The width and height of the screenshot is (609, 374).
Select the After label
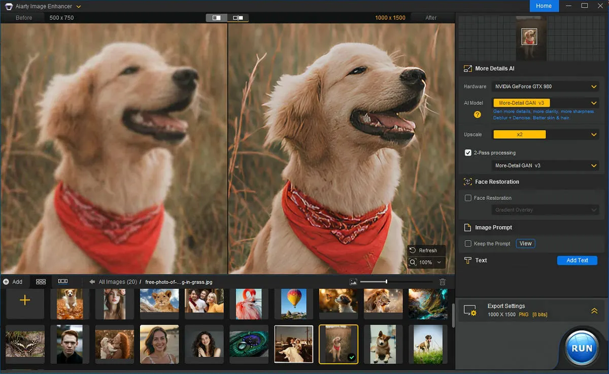tap(431, 18)
